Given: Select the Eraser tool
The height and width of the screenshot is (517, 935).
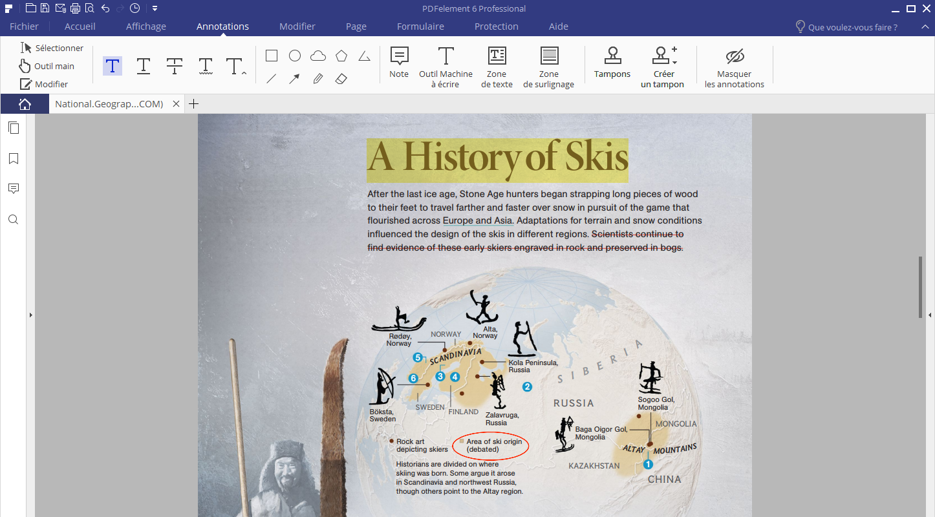Looking at the screenshot, I should pyautogui.click(x=341, y=79).
